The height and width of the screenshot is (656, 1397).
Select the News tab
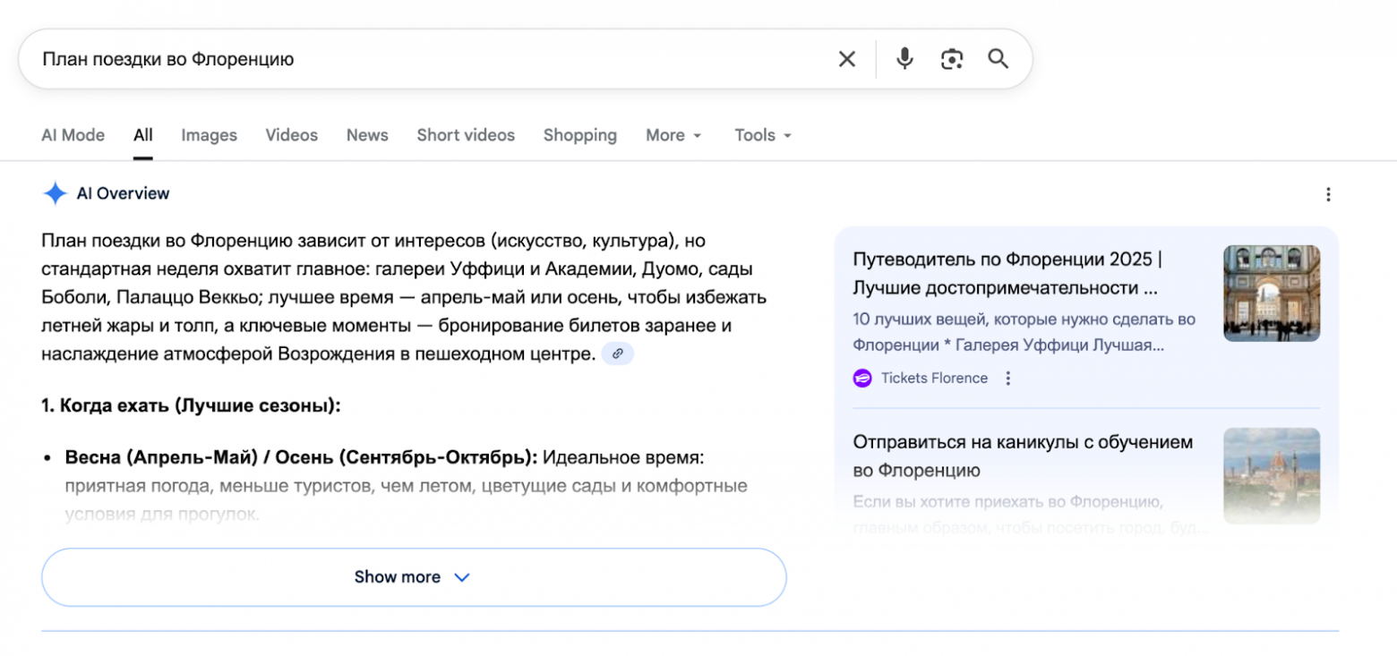point(367,135)
